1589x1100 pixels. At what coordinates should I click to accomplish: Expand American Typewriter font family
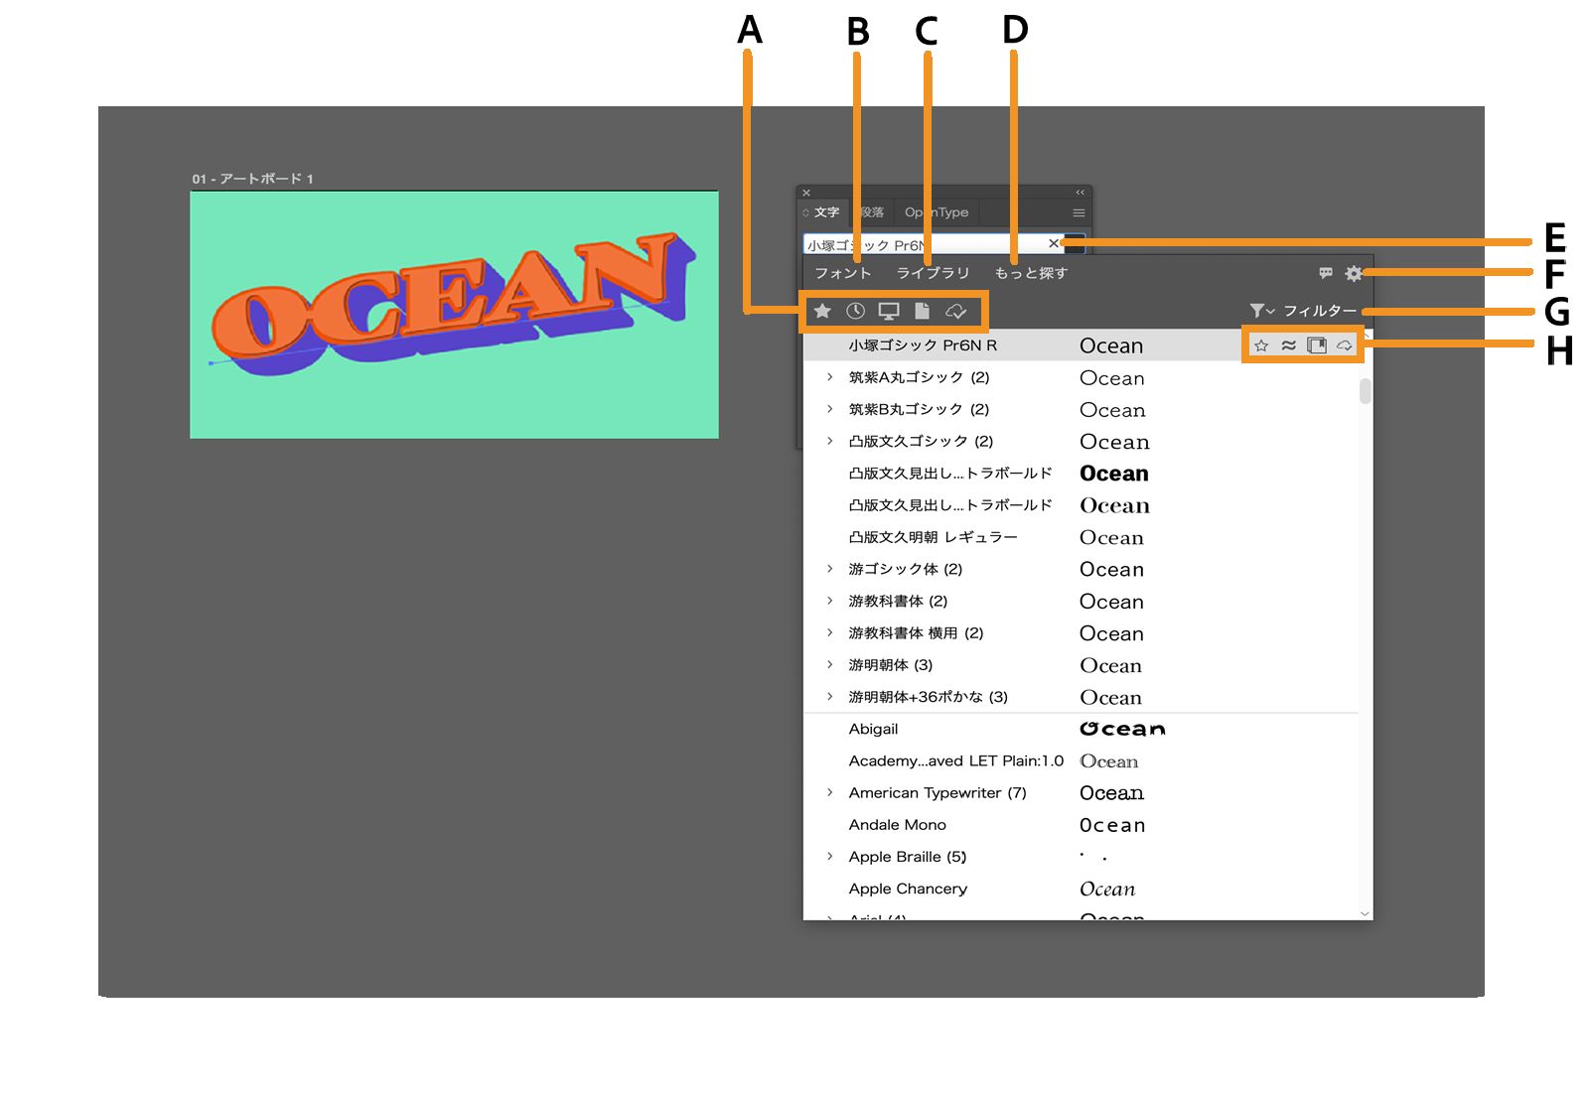coord(830,792)
